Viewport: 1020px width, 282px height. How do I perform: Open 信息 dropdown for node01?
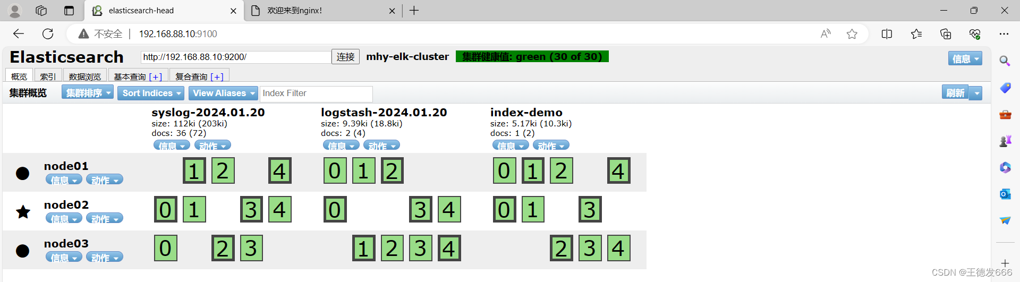[x=64, y=180]
